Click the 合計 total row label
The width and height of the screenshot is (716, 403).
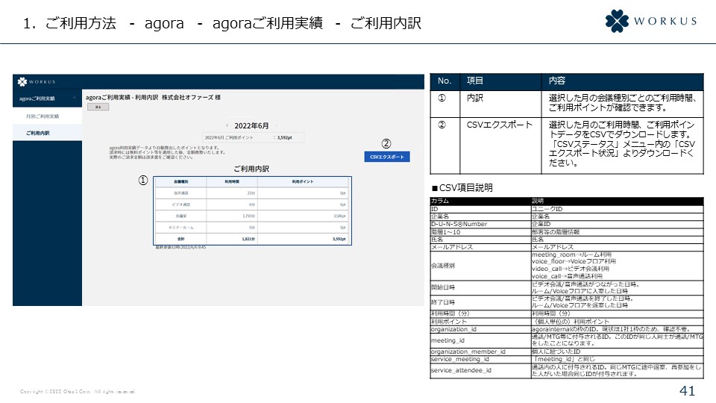180,239
